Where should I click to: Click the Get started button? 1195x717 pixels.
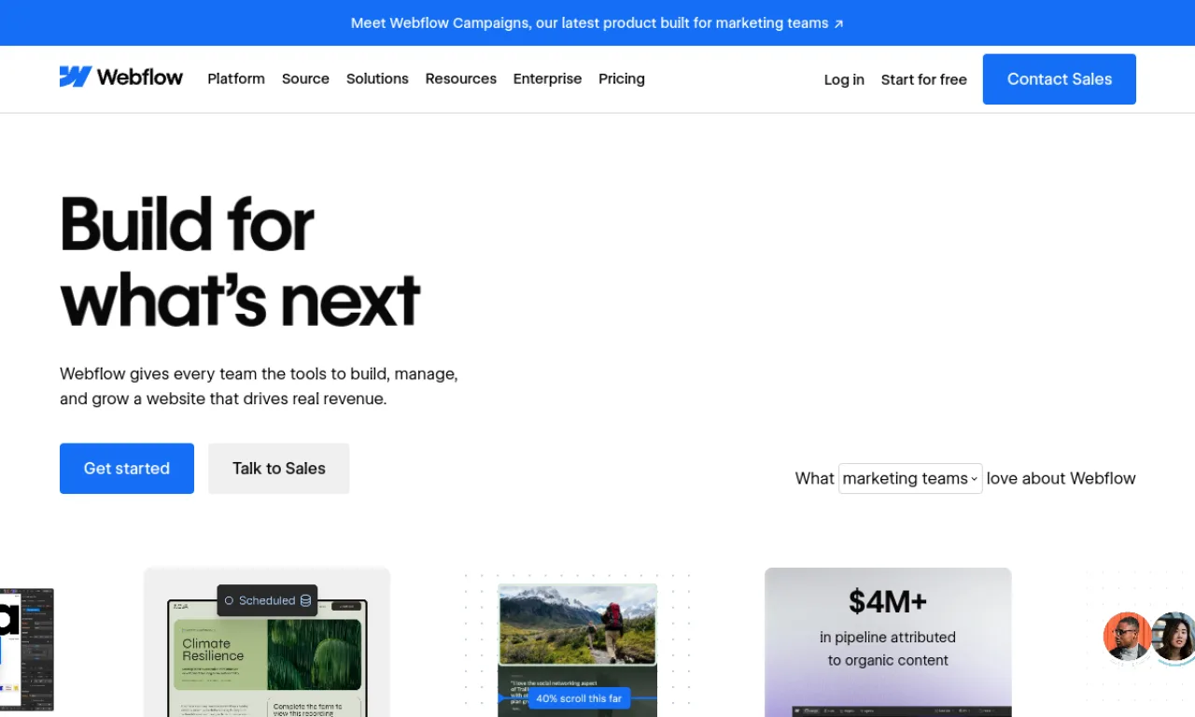tap(127, 469)
